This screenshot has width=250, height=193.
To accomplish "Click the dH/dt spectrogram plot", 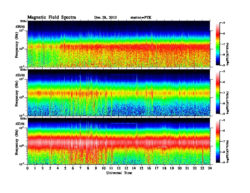I will [x=119, y=44].
